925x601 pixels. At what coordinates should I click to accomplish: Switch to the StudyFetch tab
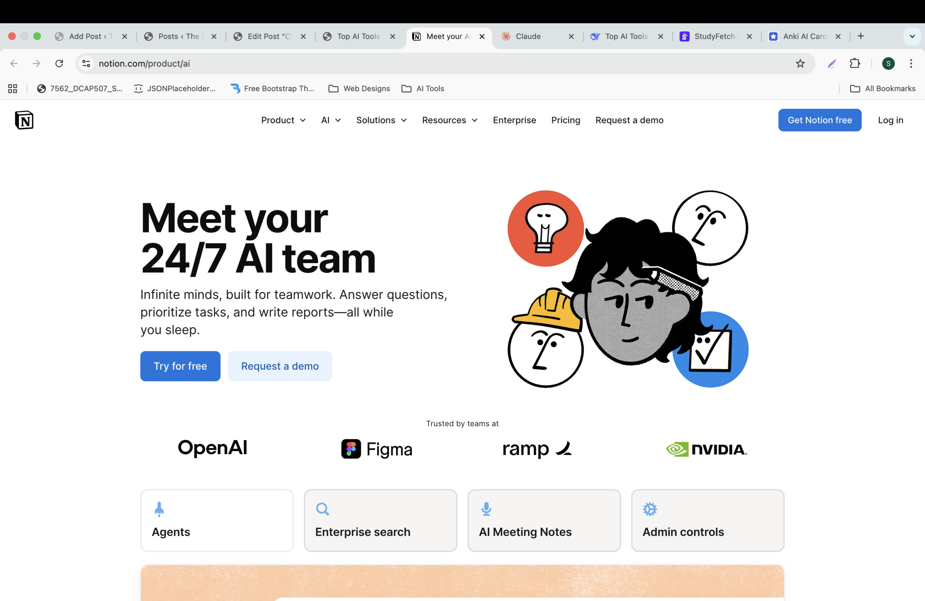point(714,36)
